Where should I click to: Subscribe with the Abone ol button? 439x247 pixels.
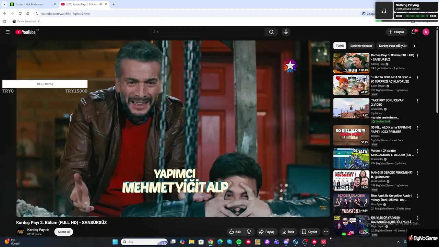pyautogui.click(x=63, y=232)
